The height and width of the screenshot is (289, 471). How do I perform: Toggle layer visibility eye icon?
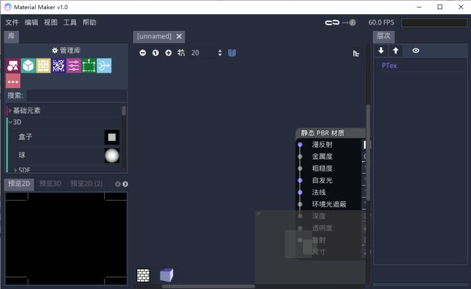tap(416, 50)
